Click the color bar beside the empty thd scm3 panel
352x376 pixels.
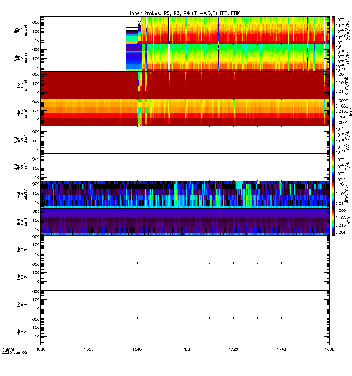coord(333,167)
